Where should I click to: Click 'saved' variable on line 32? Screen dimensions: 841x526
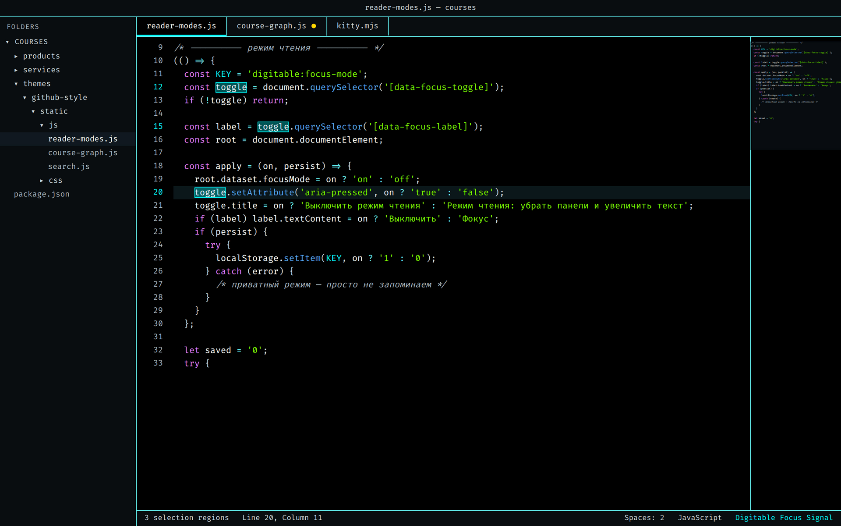point(218,350)
